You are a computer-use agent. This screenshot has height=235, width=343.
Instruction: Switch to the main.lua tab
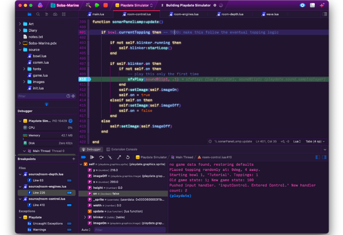(x=98, y=14)
